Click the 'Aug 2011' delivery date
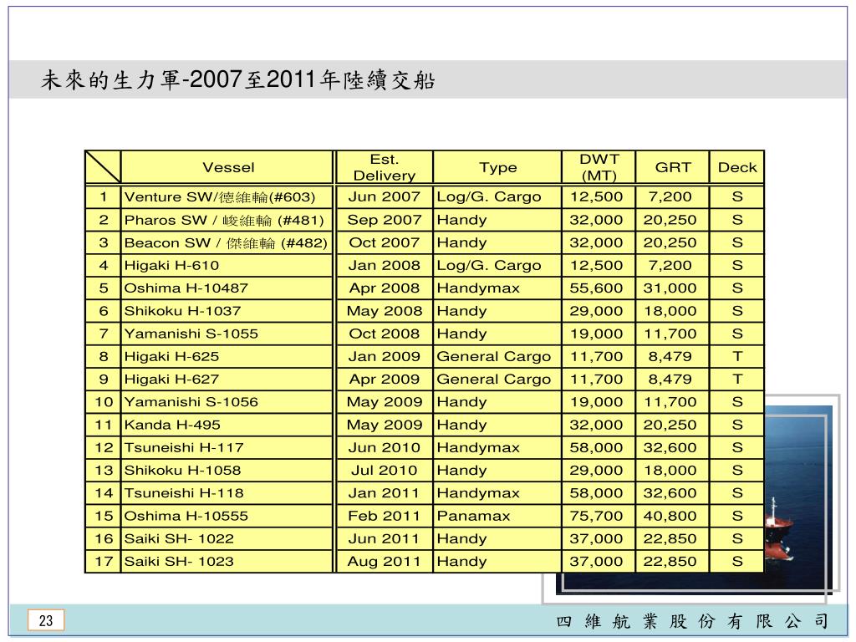The width and height of the screenshot is (856, 642). [385, 561]
